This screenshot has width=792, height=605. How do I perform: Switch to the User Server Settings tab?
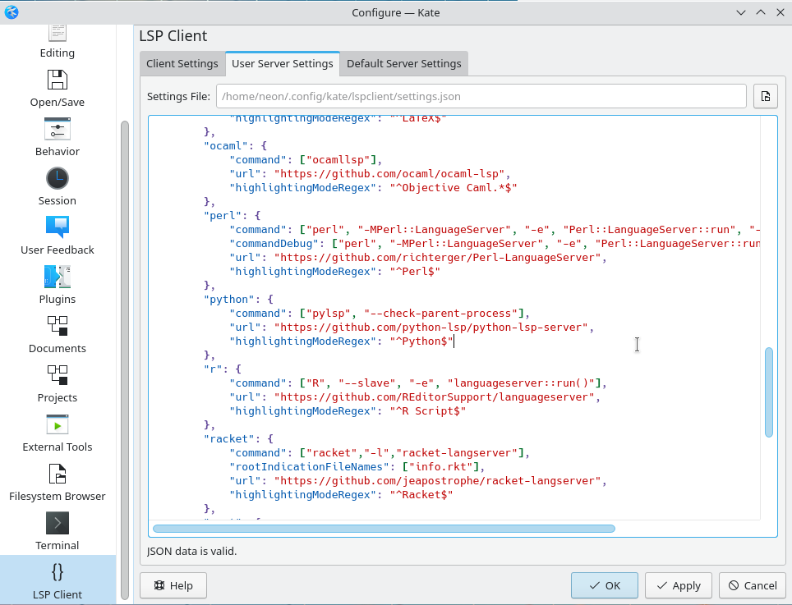283,63
